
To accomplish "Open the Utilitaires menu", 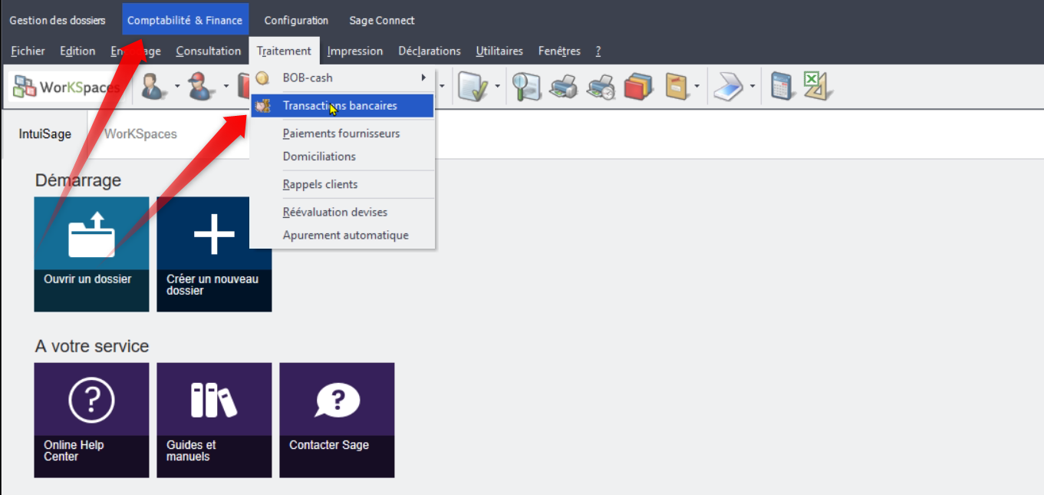I will pyautogui.click(x=499, y=51).
